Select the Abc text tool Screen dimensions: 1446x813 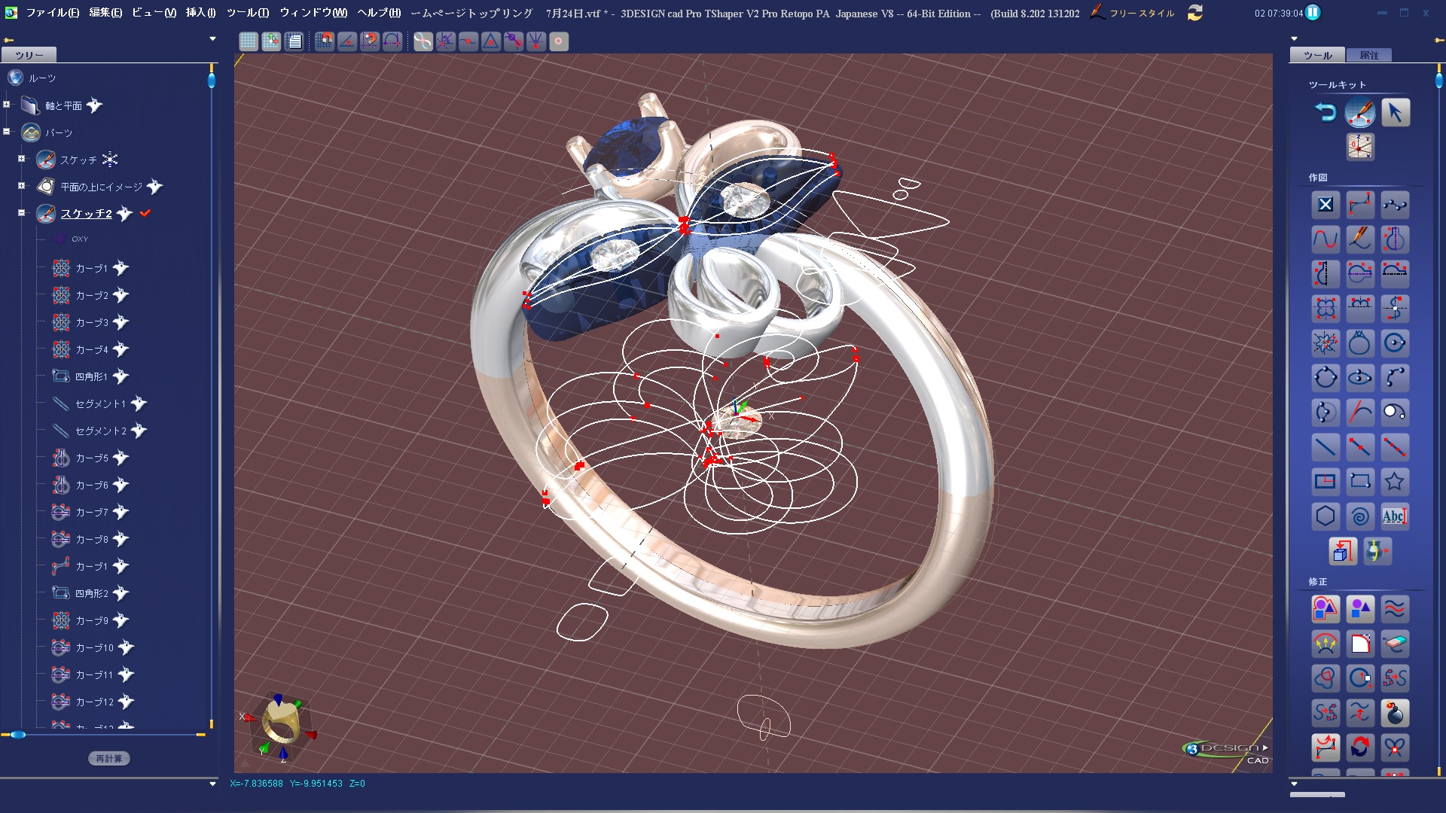tap(1395, 516)
